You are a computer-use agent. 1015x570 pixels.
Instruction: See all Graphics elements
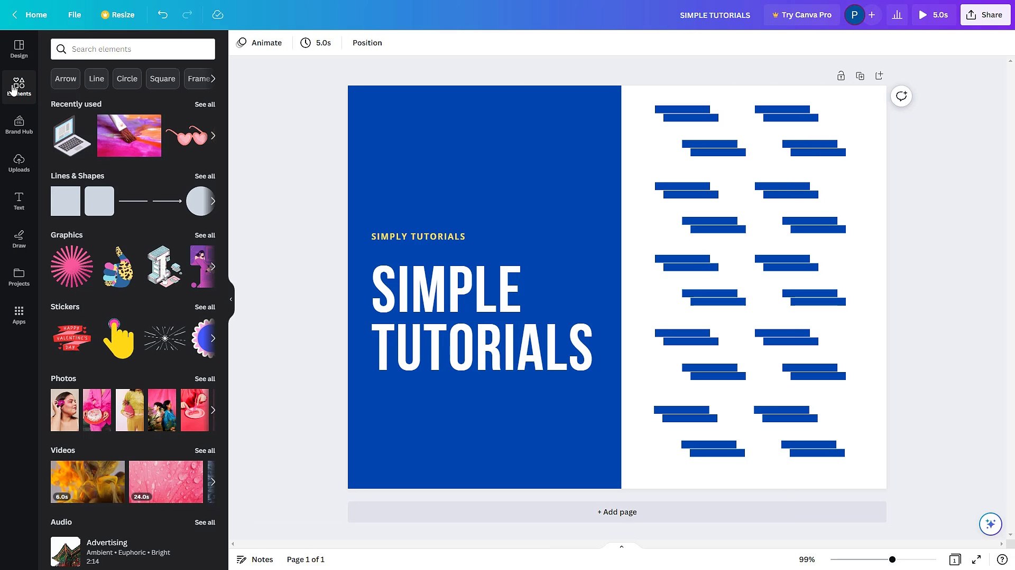tap(205, 235)
